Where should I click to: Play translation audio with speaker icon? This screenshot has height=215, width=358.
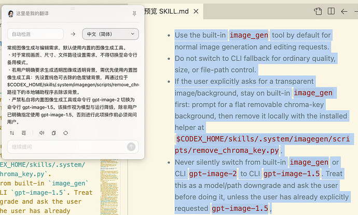coord(42,133)
